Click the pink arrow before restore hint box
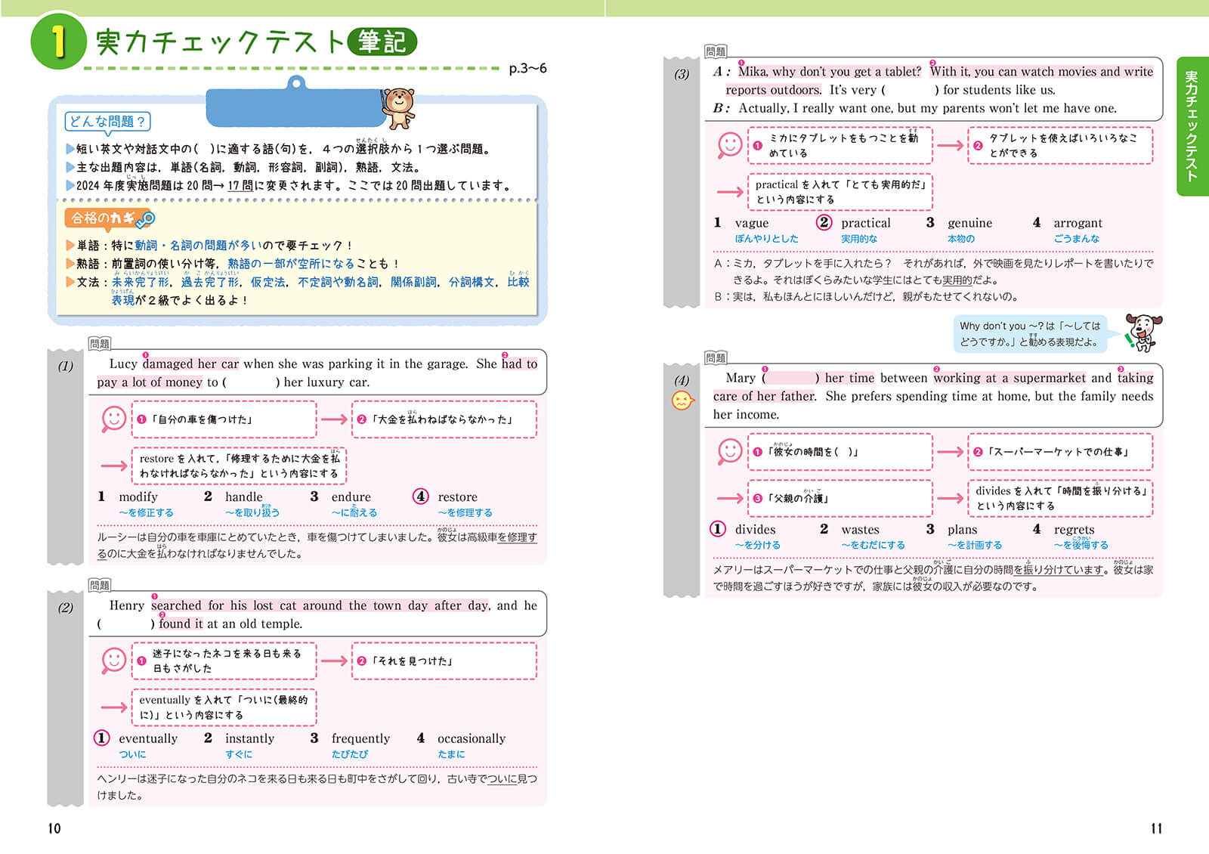The width and height of the screenshot is (1209, 854). 114,466
